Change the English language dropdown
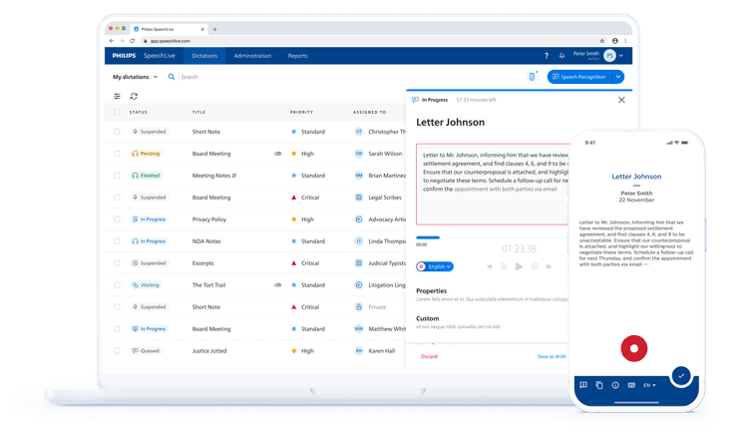 point(435,266)
